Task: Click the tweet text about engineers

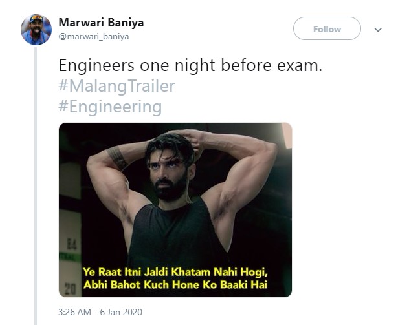Action: tap(190, 65)
